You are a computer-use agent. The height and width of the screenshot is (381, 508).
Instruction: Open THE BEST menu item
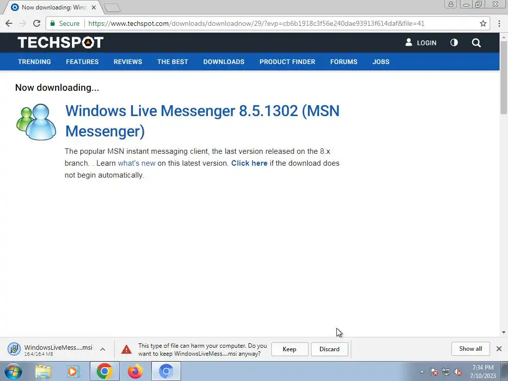(173, 62)
